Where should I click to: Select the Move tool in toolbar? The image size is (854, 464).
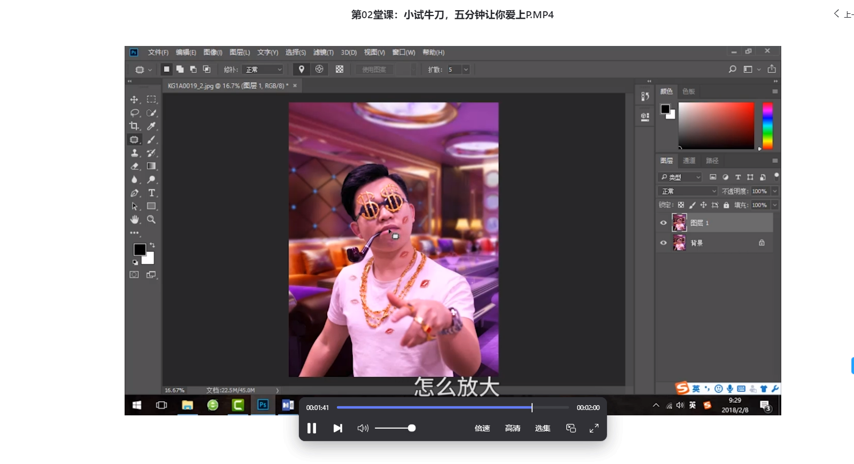point(134,99)
